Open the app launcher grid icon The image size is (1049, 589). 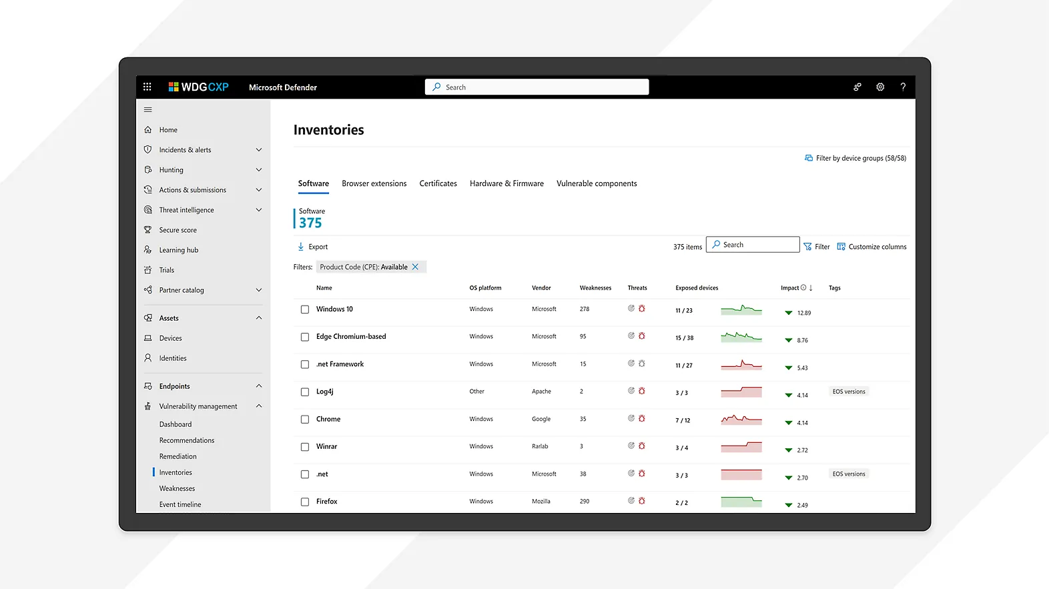click(x=147, y=87)
